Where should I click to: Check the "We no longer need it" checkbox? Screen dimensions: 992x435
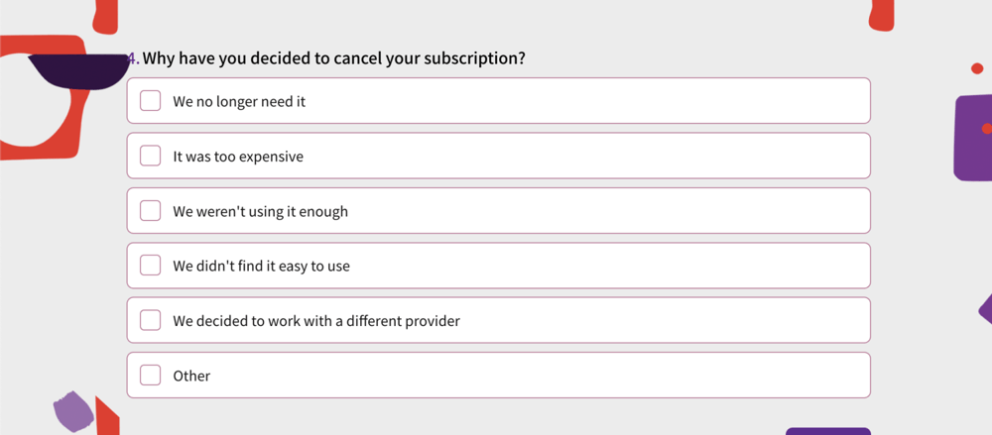pyautogui.click(x=151, y=101)
